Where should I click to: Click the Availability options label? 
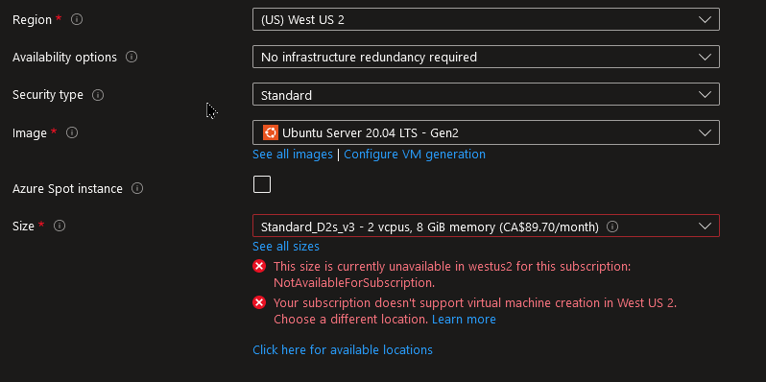[64, 58]
